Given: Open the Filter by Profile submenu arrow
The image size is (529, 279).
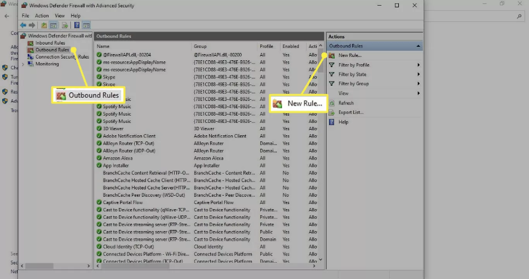Looking at the screenshot, I should (419, 65).
